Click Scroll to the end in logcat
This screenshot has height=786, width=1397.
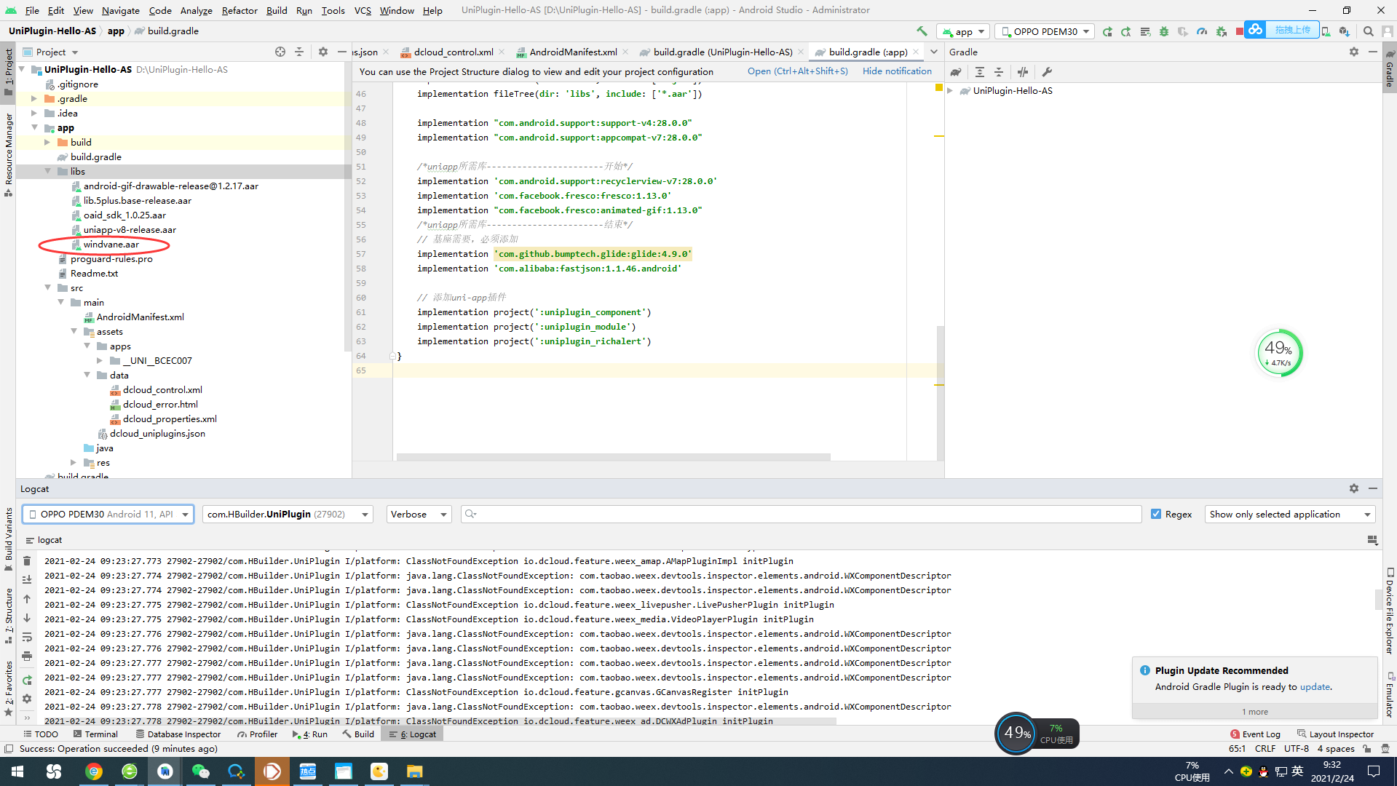click(27, 580)
